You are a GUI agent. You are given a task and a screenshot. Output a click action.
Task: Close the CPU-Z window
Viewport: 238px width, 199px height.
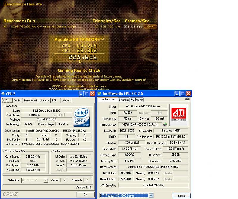pyautogui.click(x=93, y=94)
